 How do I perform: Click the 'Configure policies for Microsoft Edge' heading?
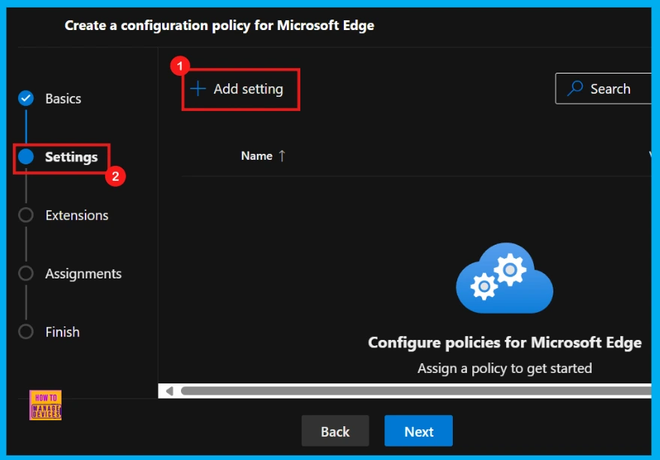505,343
